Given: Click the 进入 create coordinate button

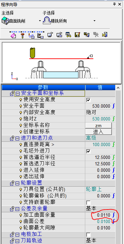Looking at the screenshot, I should coord(98,132).
